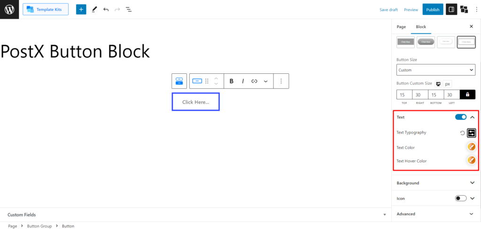Open the Preview option
481x229 pixels.
click(x=411, y=10)
